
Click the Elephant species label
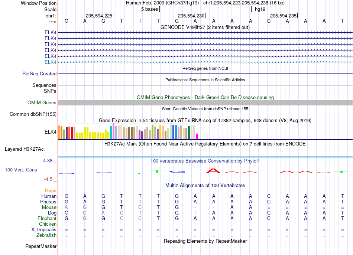(x=47, y=218)
